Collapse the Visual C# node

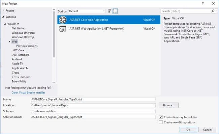click(x=5, y=24)
